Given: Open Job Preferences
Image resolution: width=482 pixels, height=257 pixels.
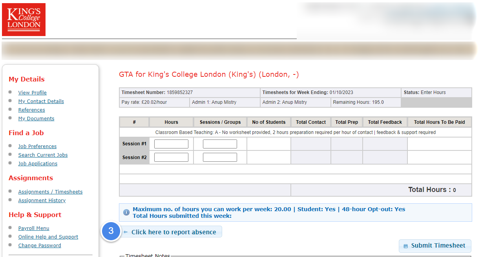Looking at the screenshot, I should click(x=37, y=146).
